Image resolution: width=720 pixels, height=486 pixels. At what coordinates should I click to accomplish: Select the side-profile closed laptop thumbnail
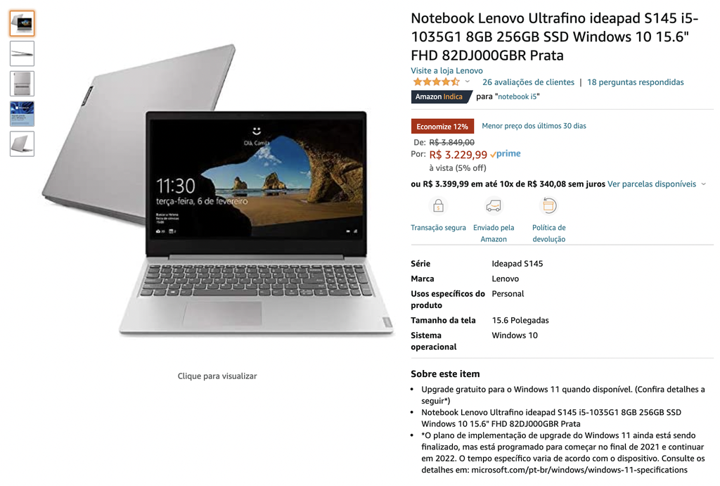click(22, 53)
